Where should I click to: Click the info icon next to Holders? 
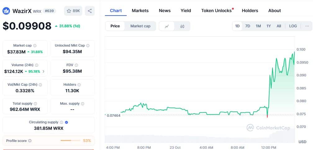79,85
